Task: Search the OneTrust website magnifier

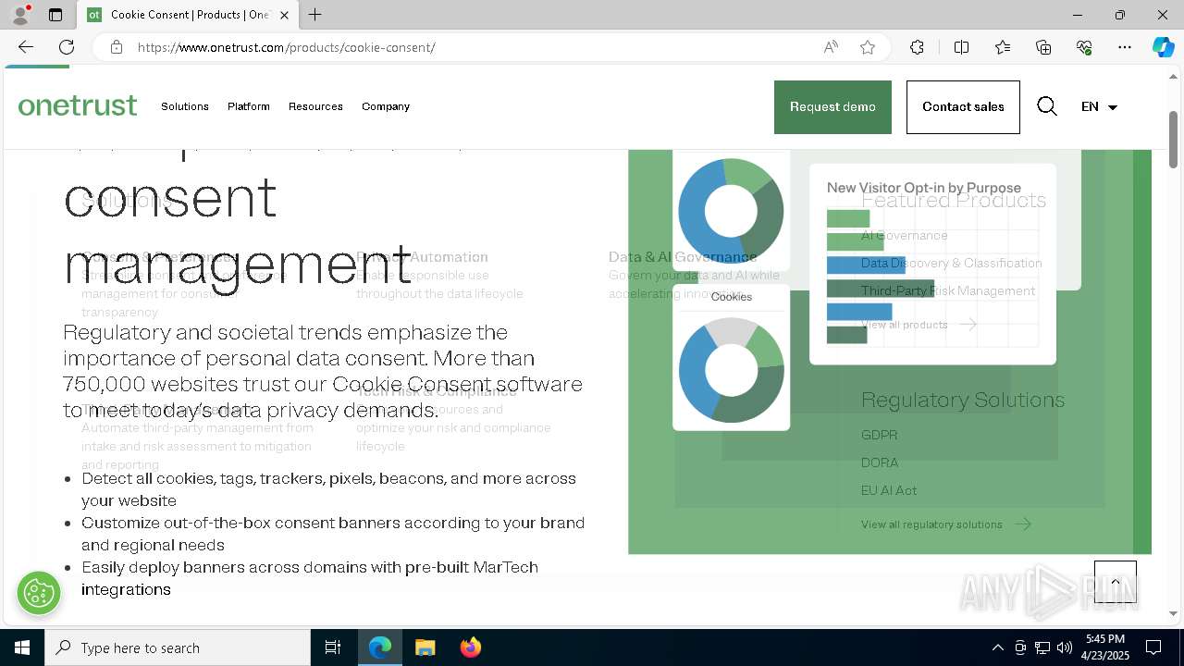Action: pyautogui.click(x=1047, y=106)
